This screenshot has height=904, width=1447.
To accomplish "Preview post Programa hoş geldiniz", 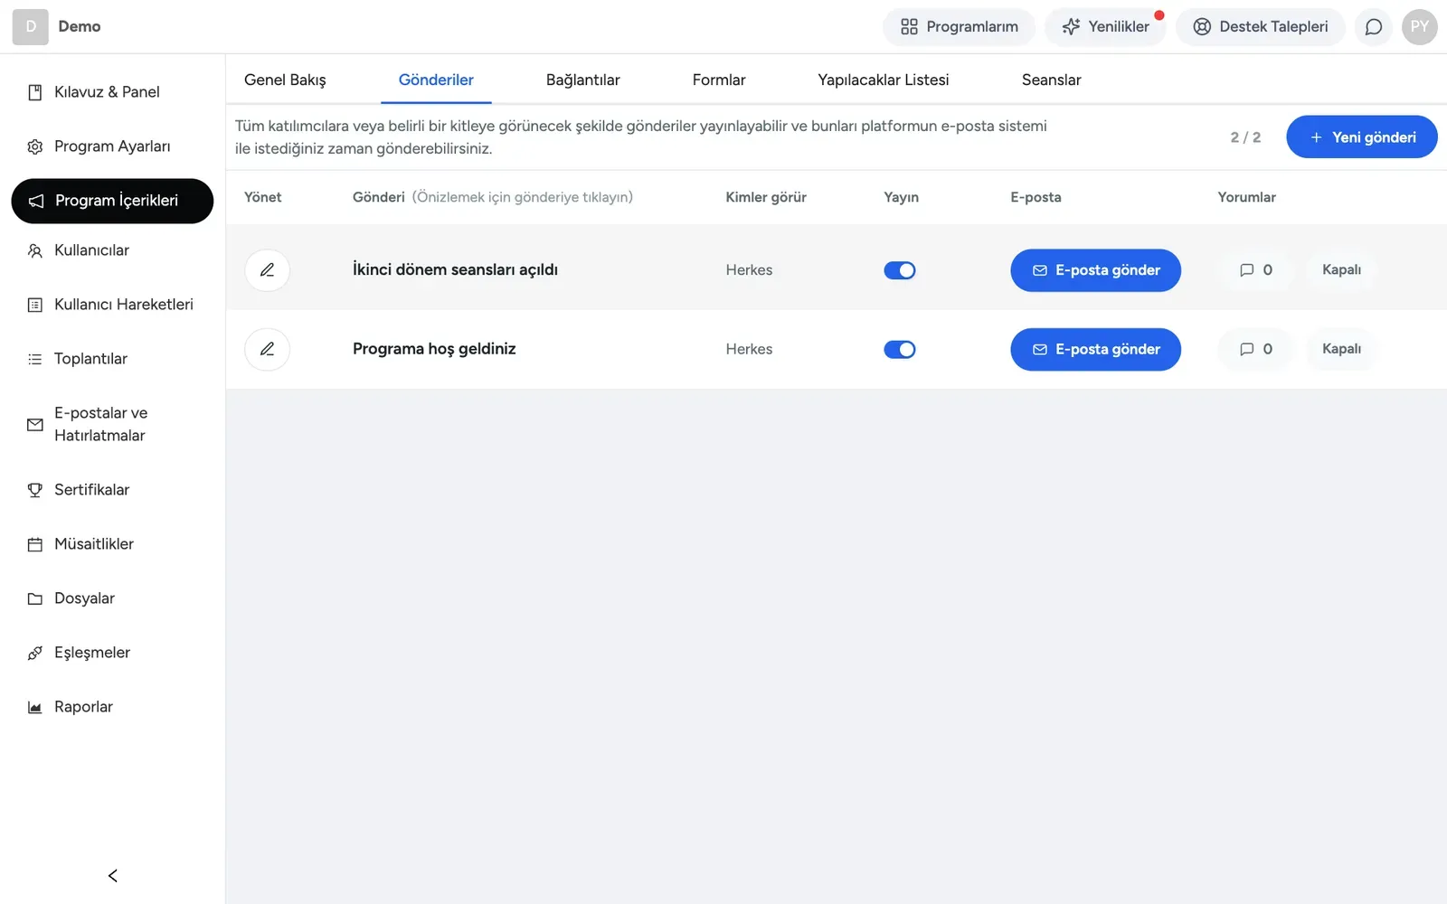I will (x=434, y=349).
